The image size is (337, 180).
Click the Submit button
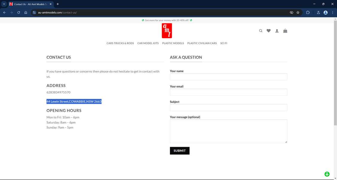pos(180,151)
